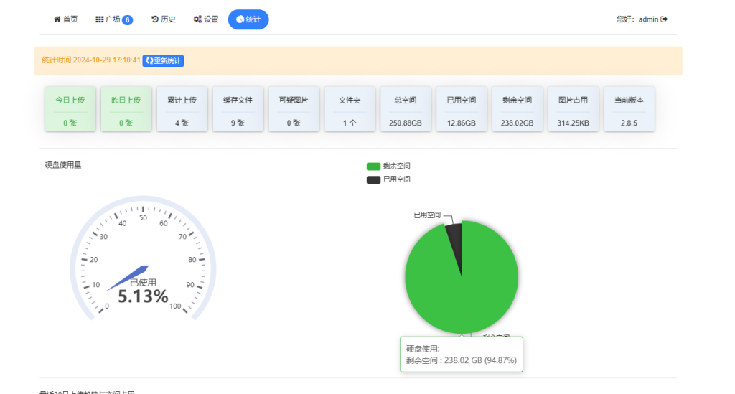Viewport: 735px width, 394px height.
Task: Click the 您好: admin user label
Action: [x=637, y=19]
